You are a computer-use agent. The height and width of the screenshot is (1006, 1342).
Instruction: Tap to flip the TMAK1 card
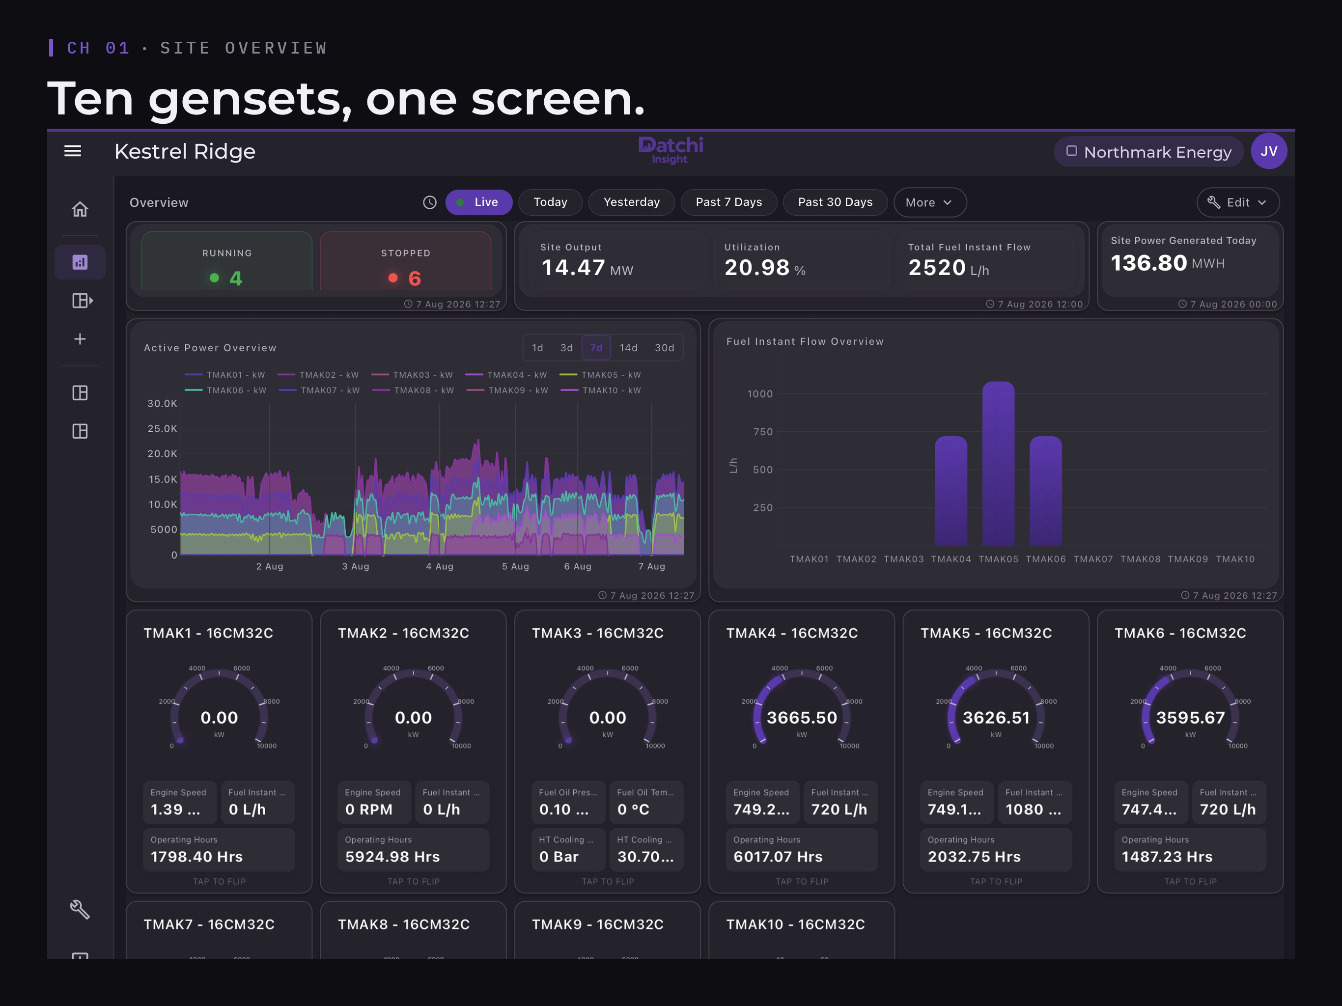(219, 881)
